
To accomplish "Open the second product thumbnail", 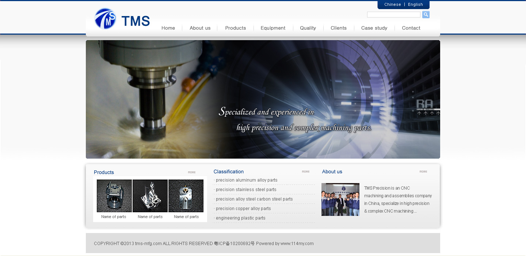I will 150,196.
